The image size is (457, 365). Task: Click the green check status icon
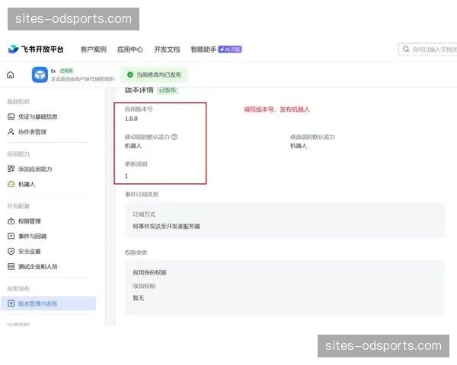130,75
